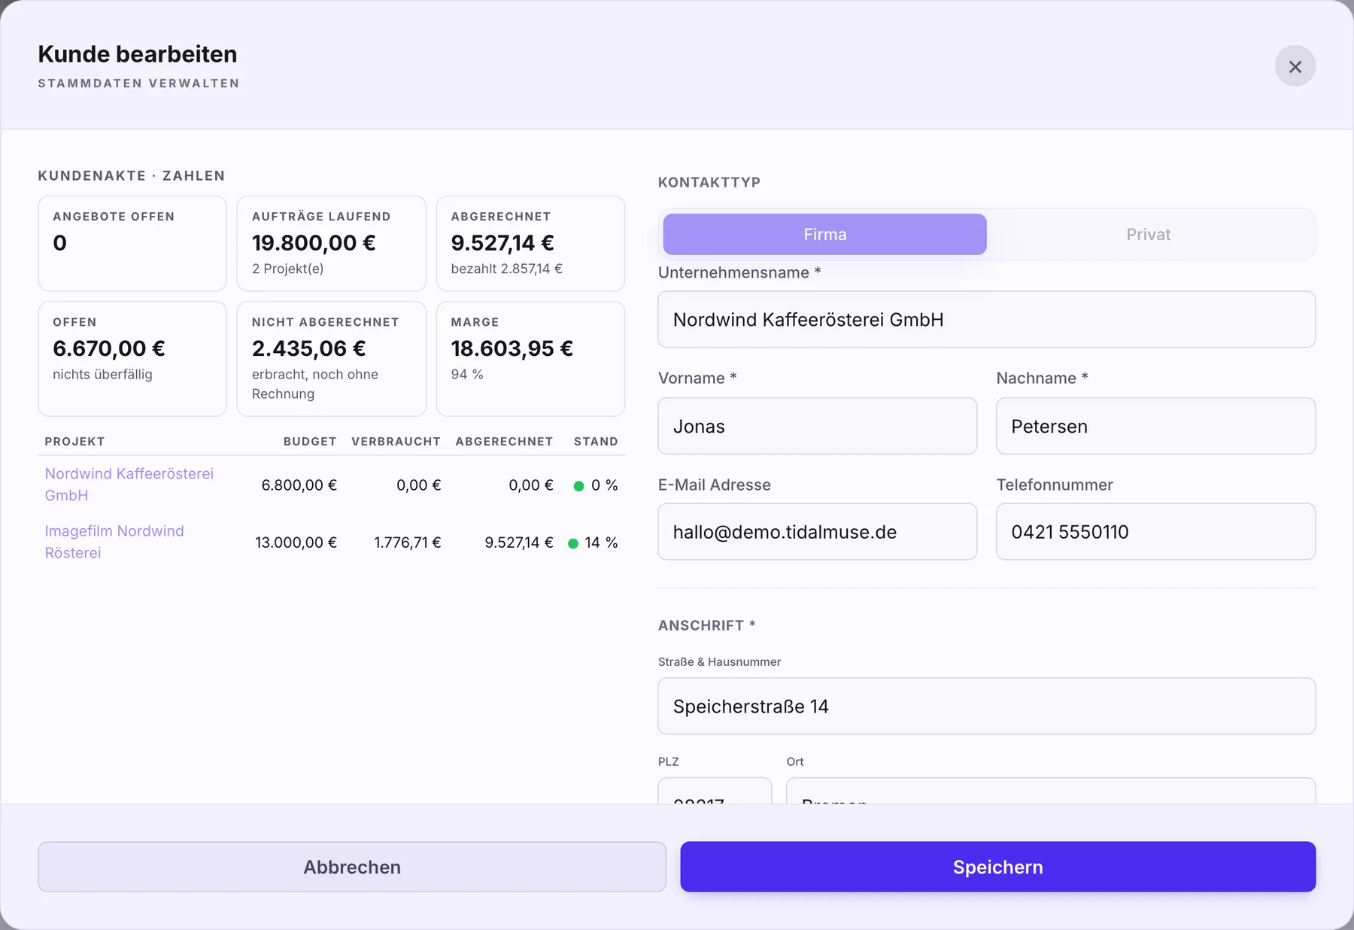Focus the Telefonnummer input field
The height and width of the screenshot is (930, 1354).
tap(1155, 532)
